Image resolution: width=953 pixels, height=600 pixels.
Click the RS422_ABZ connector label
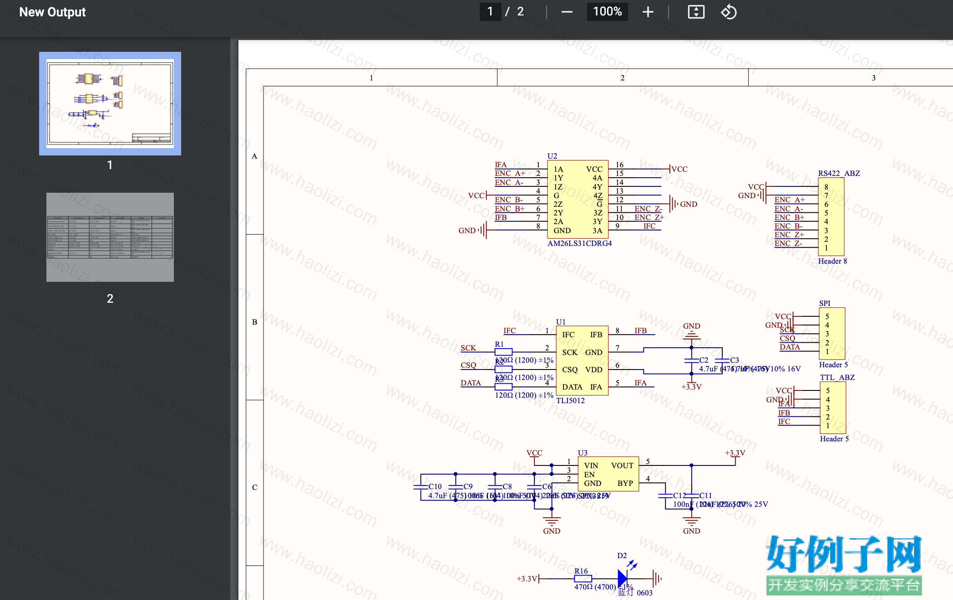(x=839, y=173)
